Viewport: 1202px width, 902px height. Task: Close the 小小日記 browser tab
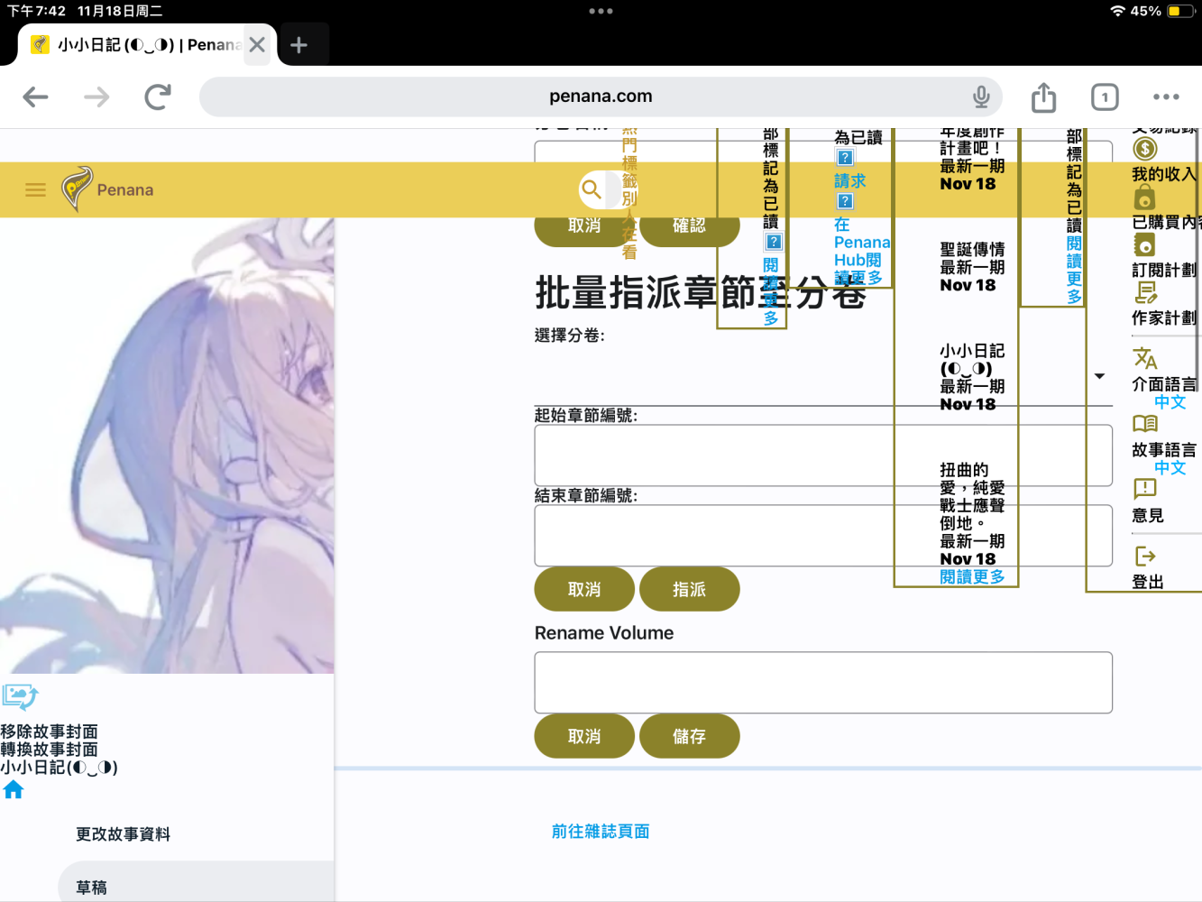point(257,44)
